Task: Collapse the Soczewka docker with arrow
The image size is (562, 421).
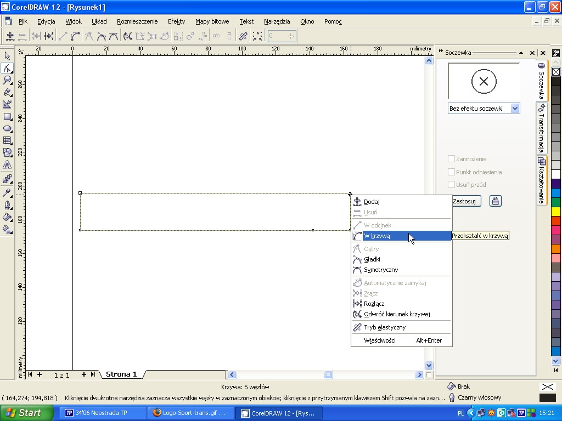Action: (521, 53)
